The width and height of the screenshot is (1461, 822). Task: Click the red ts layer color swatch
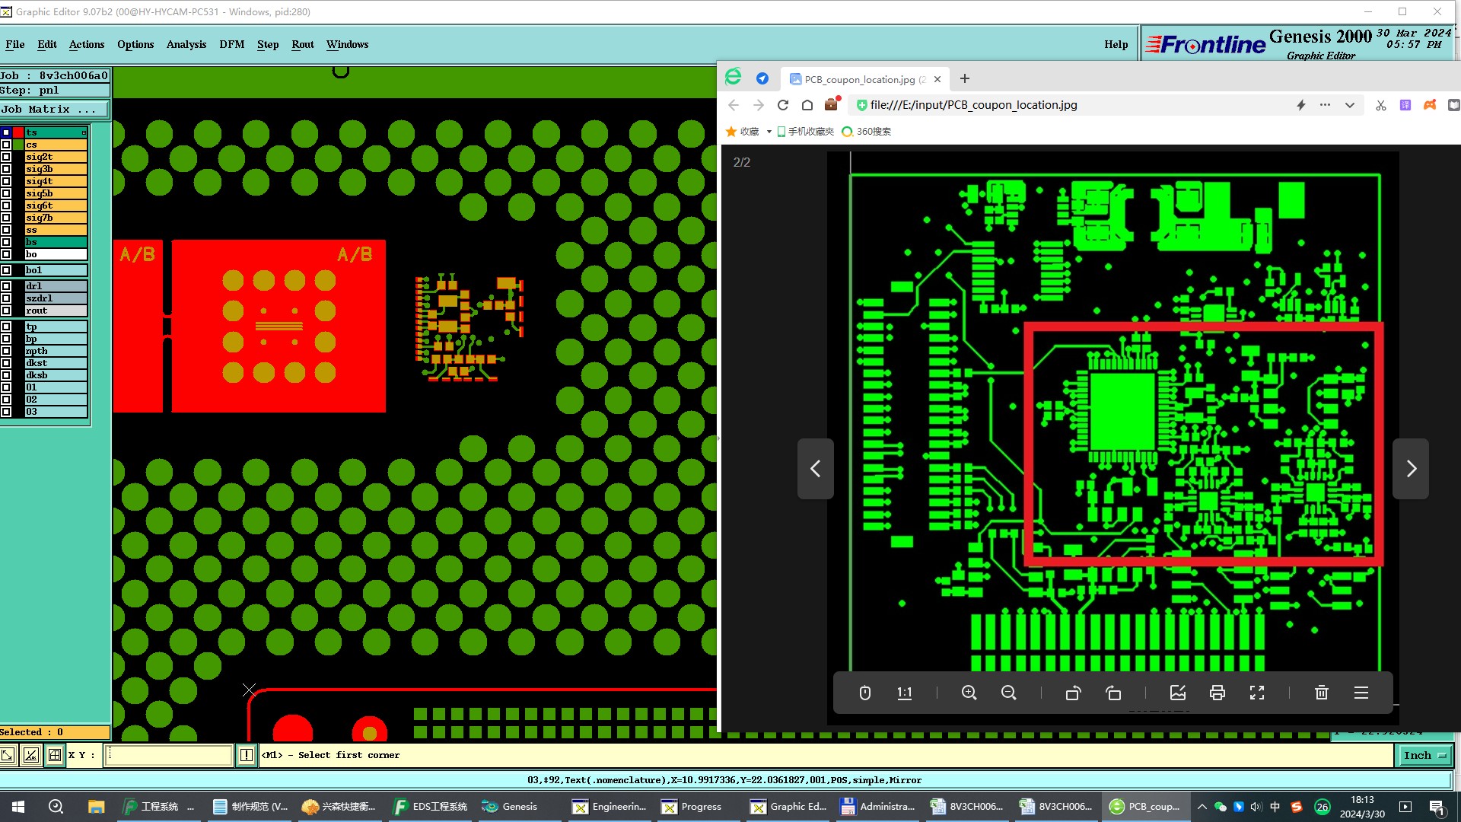point(18,132)
